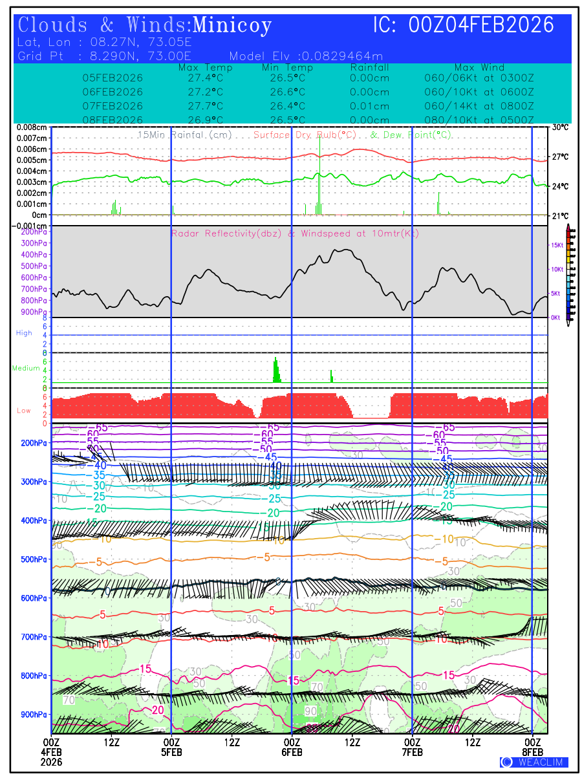Select the 05FEB2026 row date
Screen dimensions: 582x776
pos(113,78)
